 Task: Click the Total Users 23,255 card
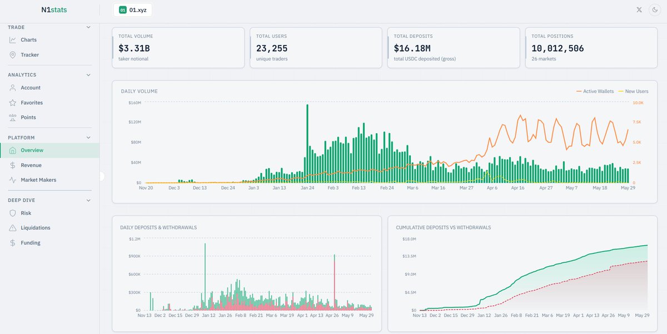[x=316, y=48]
